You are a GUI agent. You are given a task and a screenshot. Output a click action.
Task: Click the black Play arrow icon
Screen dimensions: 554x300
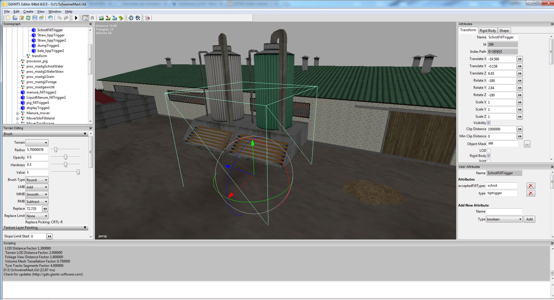tap(76, 18)
